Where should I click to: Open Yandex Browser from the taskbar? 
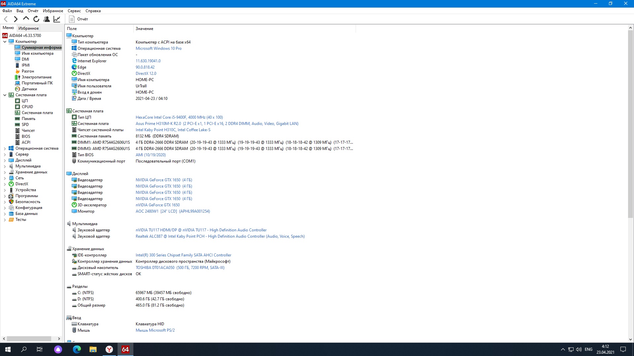[109, 349]
